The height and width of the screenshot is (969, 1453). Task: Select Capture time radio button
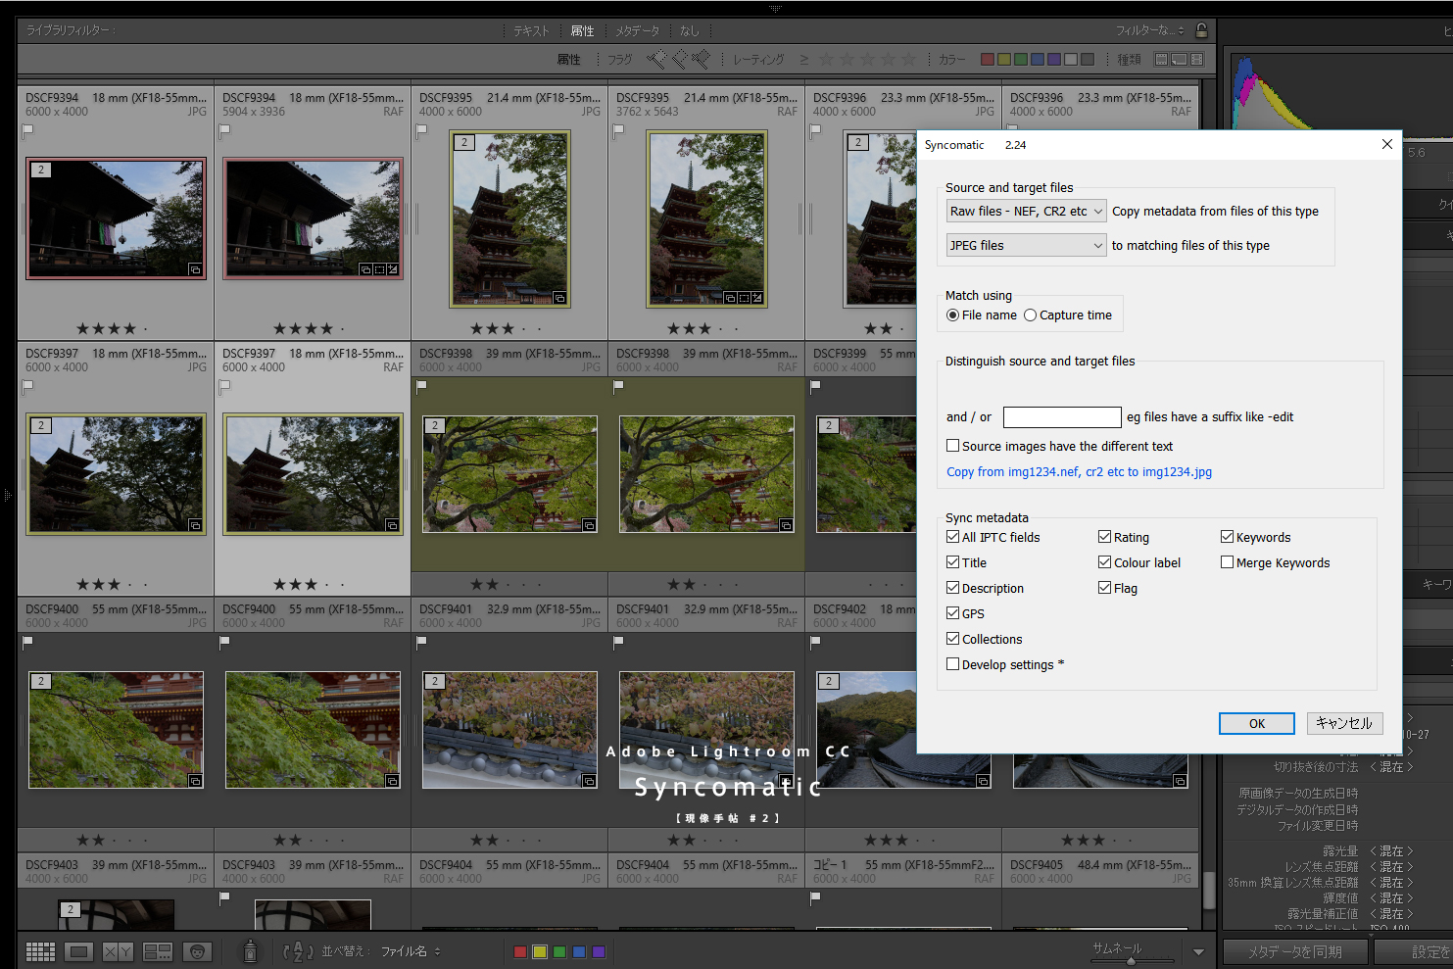coord(1030,315)
